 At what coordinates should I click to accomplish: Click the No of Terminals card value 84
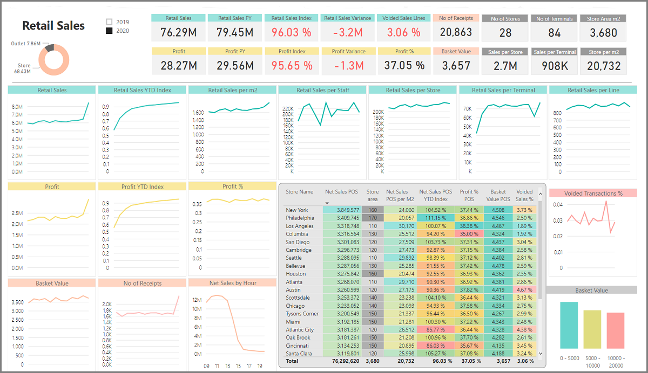[555, 33]
